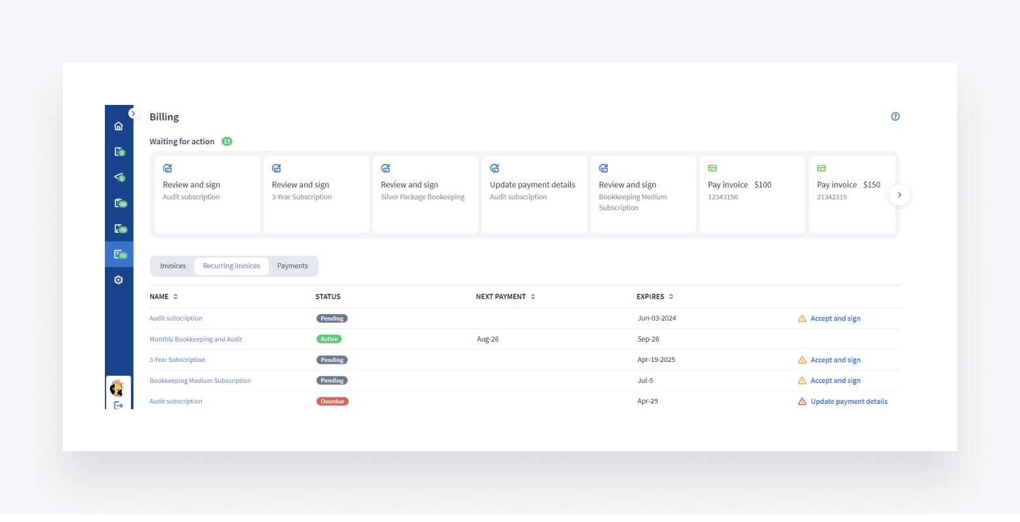1020x522 pixels.
Task: Open the Settings gear in sidebar
Action: pos(119,280)
